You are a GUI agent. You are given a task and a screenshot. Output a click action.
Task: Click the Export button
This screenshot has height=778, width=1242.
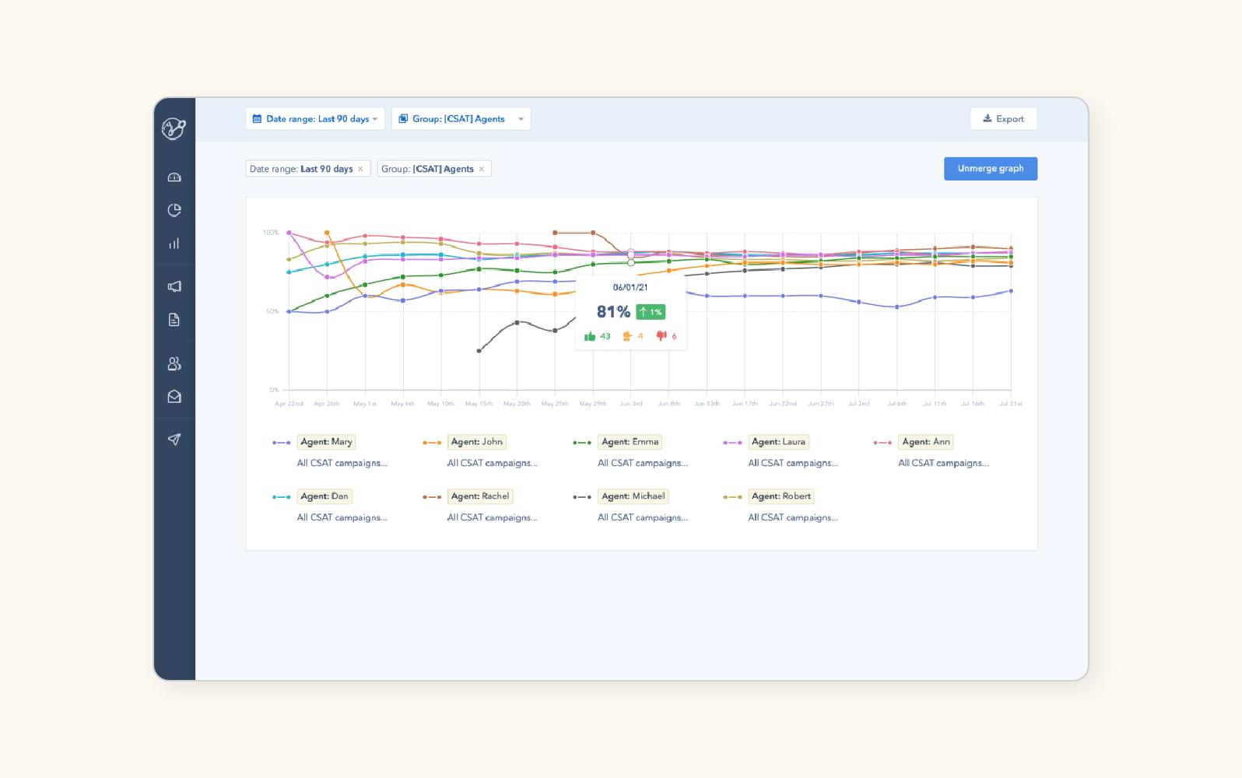tap(1003, 119)
